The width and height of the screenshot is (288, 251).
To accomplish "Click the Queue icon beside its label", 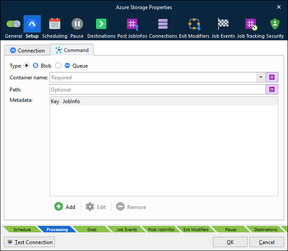I will [x=67, y=65].
